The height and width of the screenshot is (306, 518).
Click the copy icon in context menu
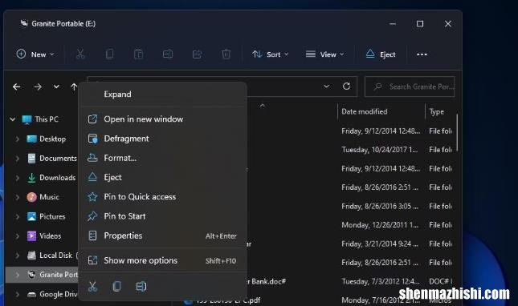tap(116, 286)
